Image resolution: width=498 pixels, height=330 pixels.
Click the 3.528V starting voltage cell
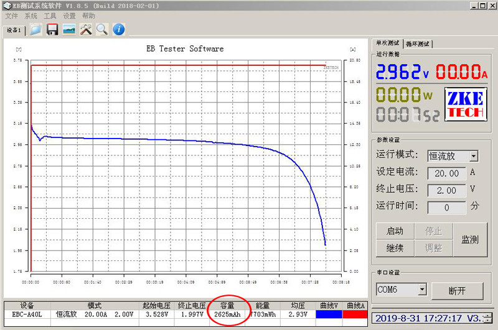click(x=157, y=314)
